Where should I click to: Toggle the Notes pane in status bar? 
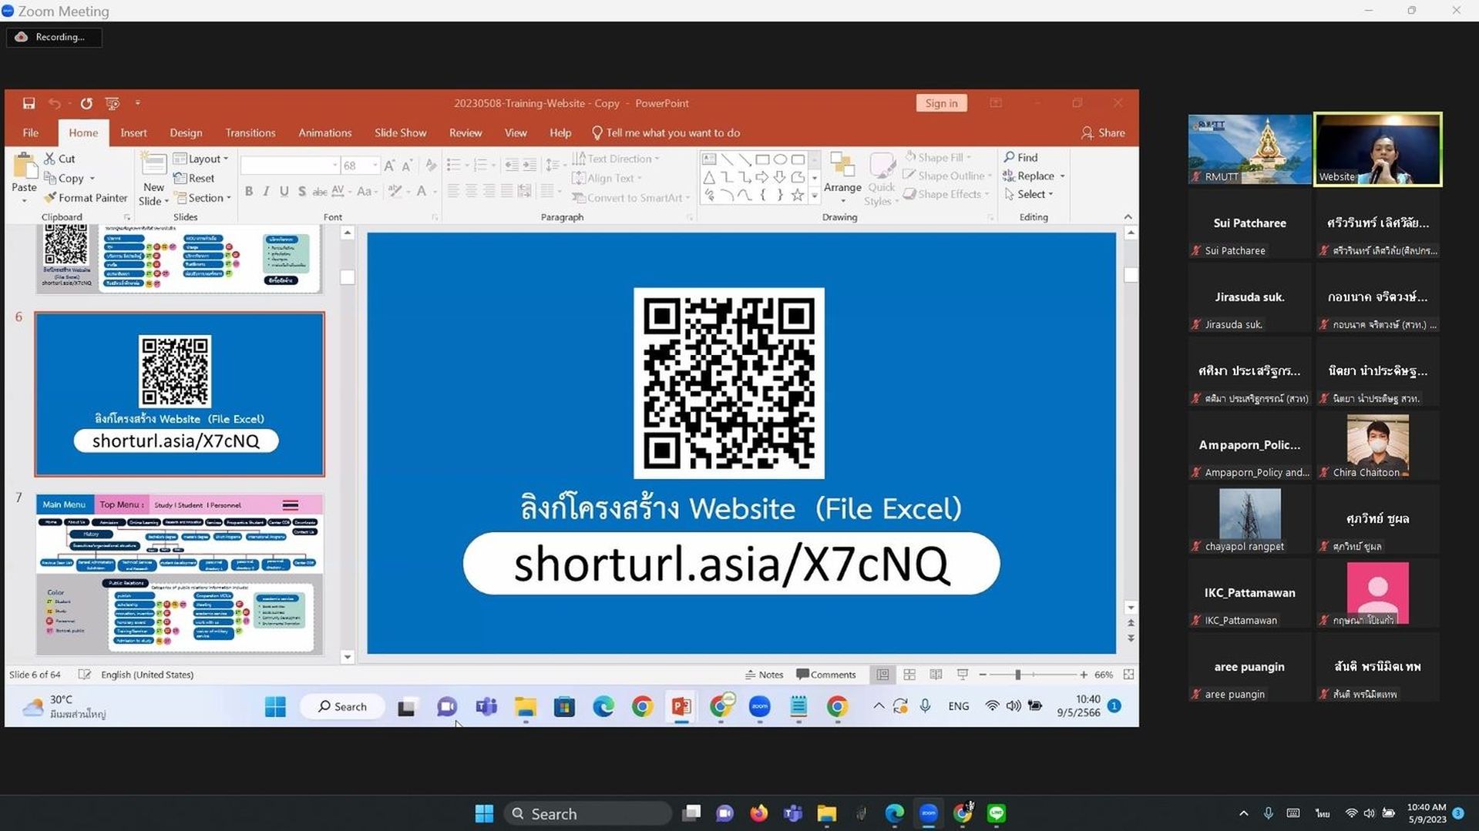pyautogui.click(x=764, y=675)
